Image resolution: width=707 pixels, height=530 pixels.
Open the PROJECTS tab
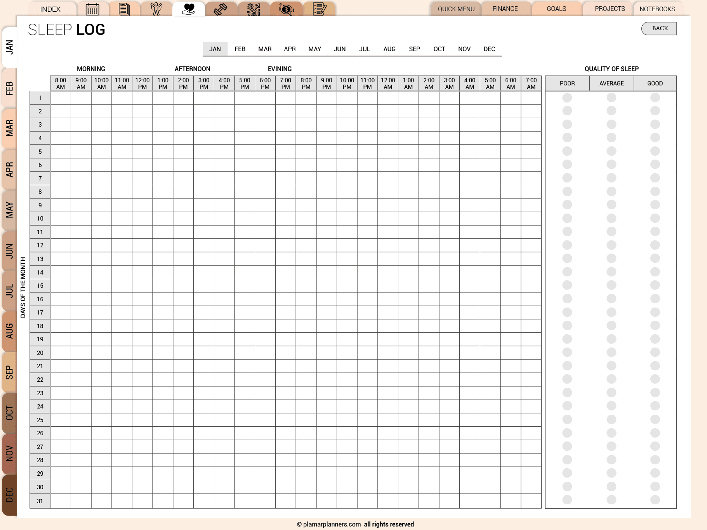coord(610,9)
